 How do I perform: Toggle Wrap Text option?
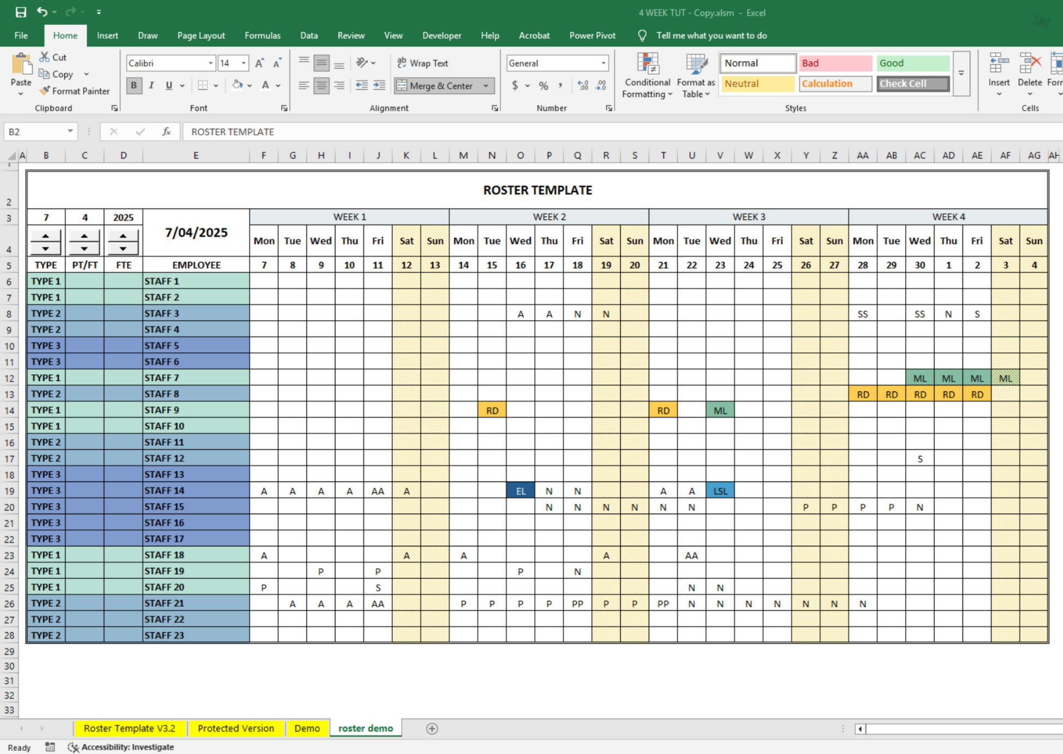pyautogui.click(x=423, y=63)
